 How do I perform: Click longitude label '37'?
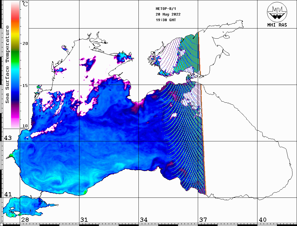203,220
